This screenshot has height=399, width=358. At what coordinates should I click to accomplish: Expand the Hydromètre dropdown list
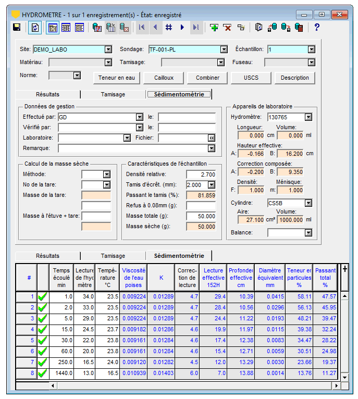(308, 117)
